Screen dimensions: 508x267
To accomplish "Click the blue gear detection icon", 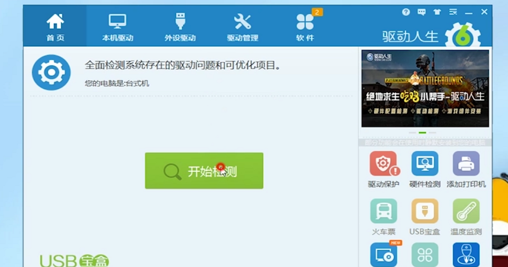I will pyautogui.click(x=51, y=72).
